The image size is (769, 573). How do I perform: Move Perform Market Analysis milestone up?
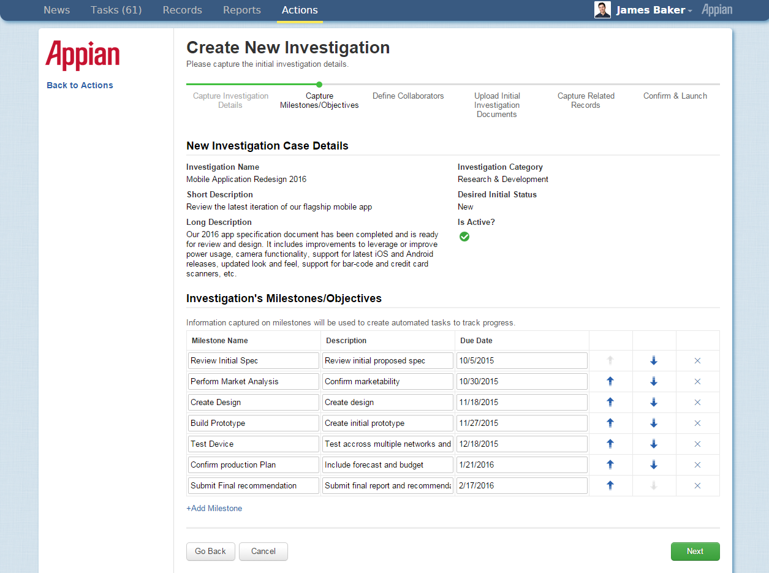pos(610,381)
